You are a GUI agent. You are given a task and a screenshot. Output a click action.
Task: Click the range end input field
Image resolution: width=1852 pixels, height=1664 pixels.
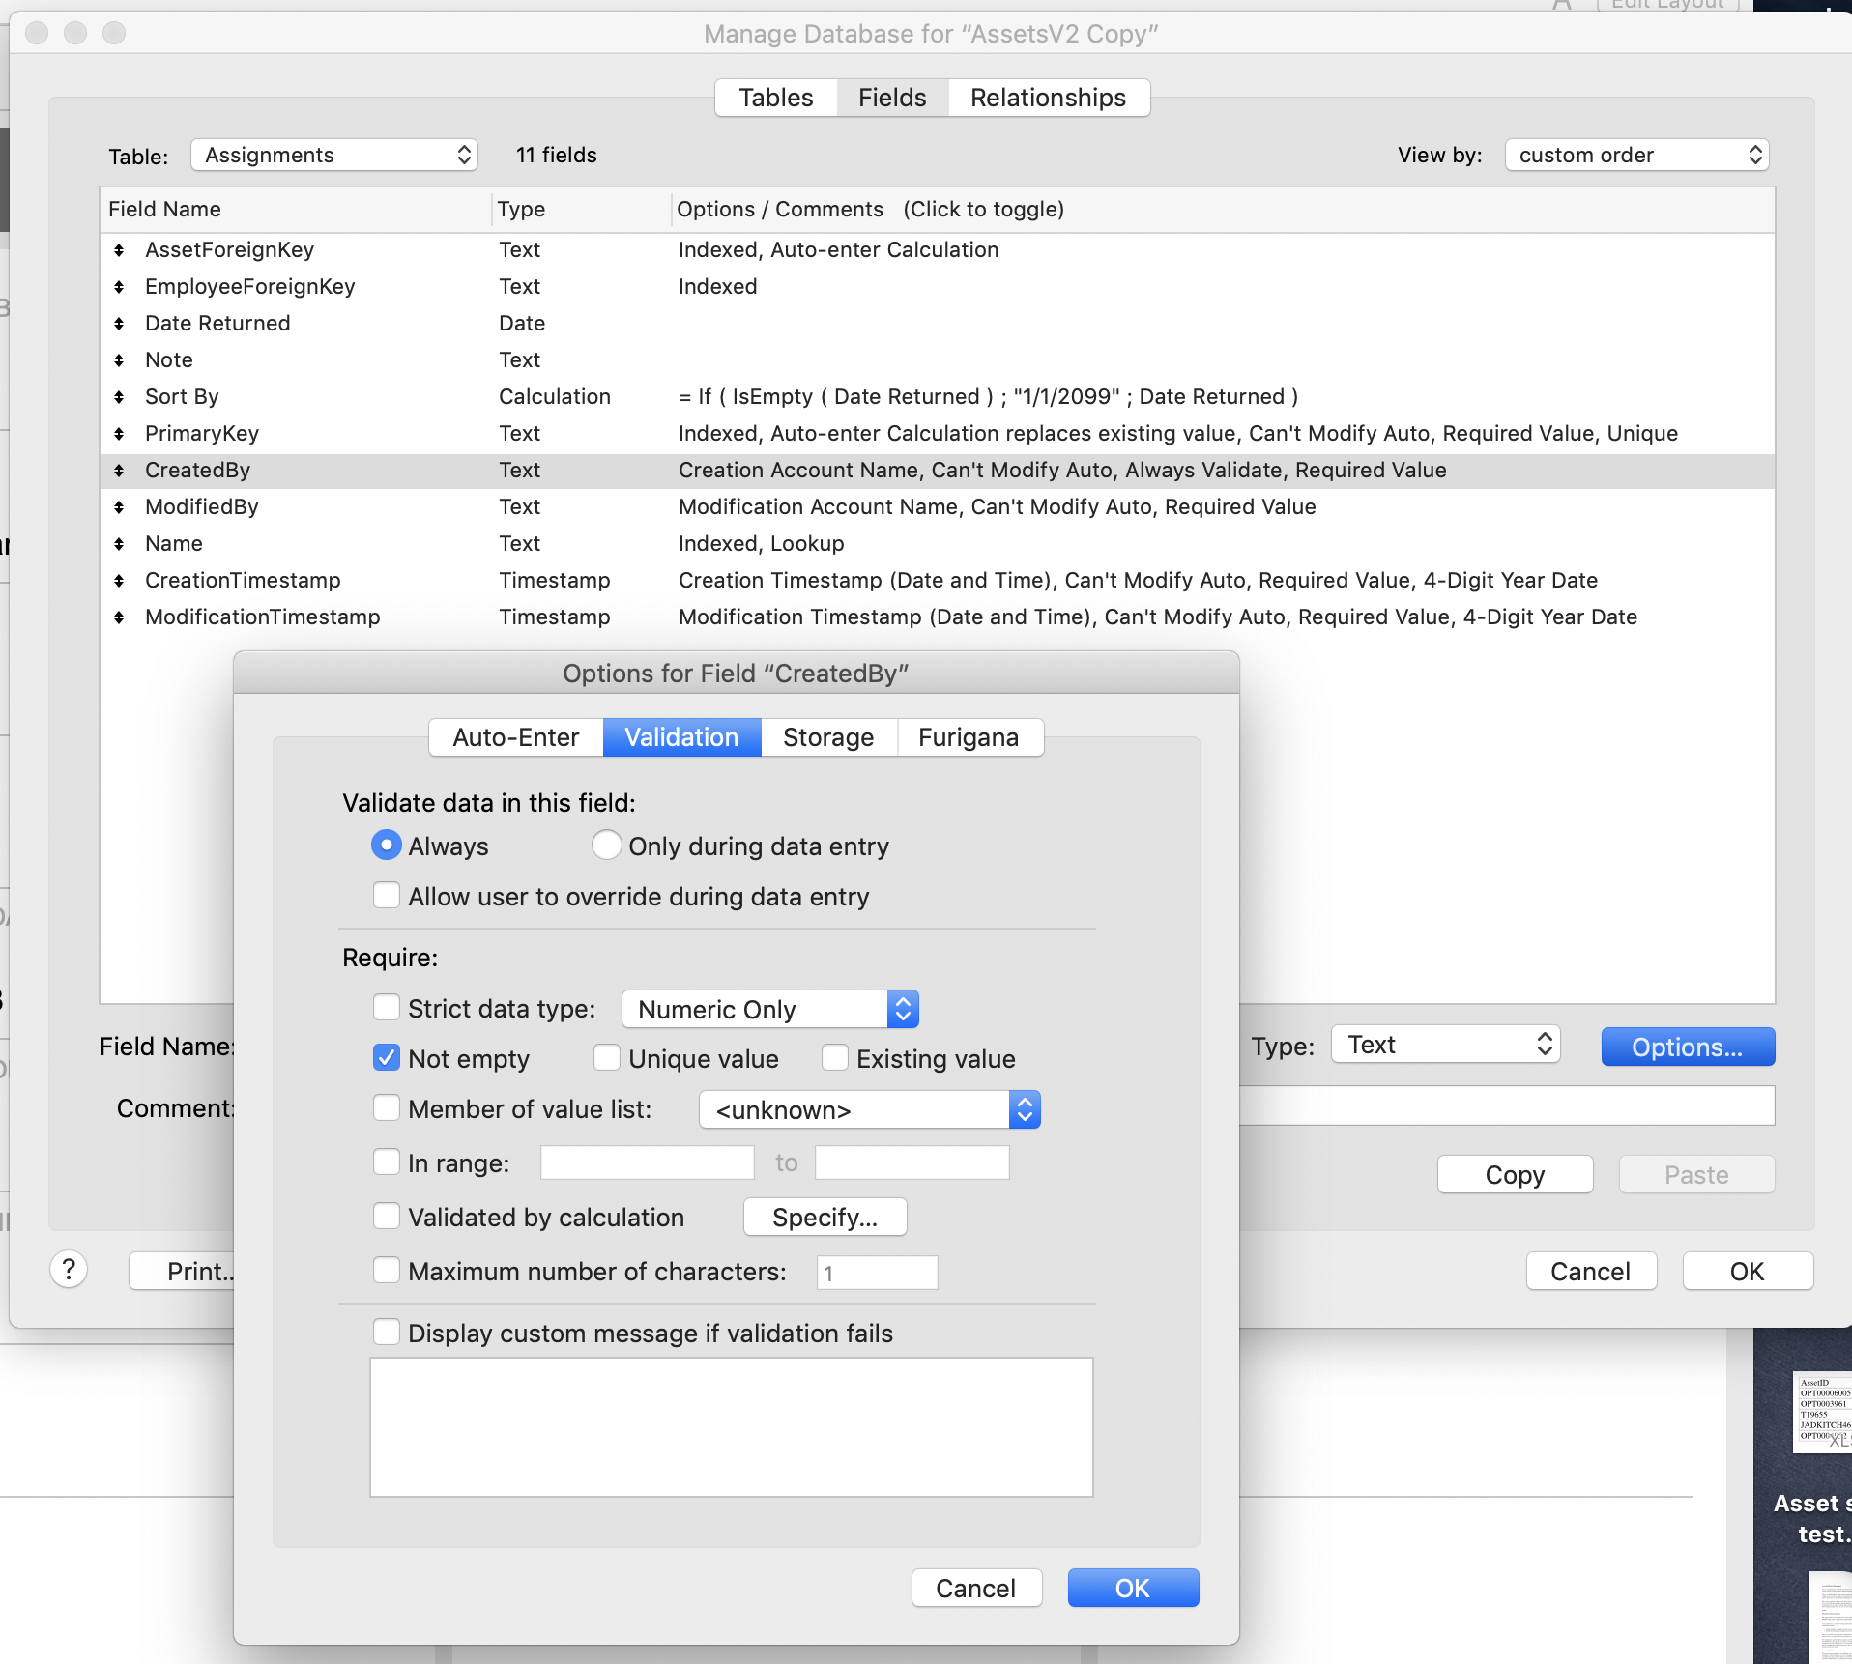[x=912, y=1162]
